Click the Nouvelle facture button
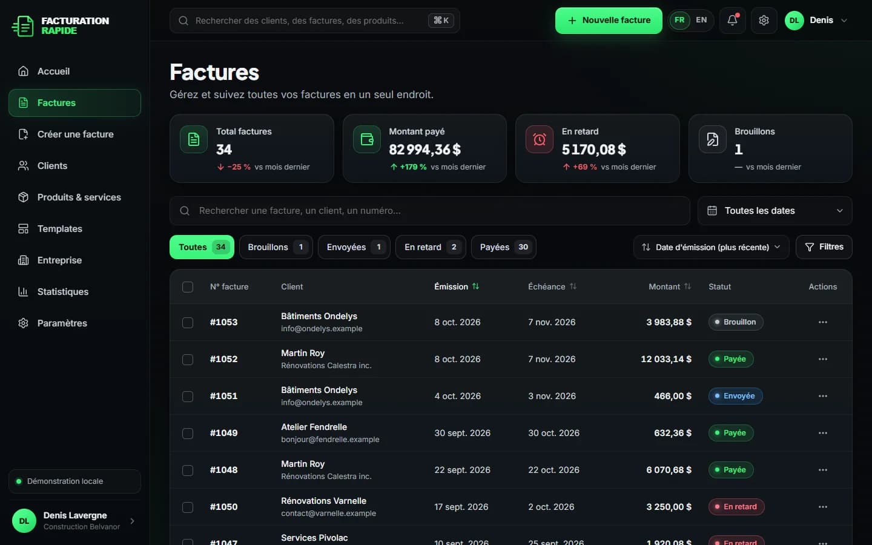Image resolution: width=872 pixels, height=545 pixels. 609,21
